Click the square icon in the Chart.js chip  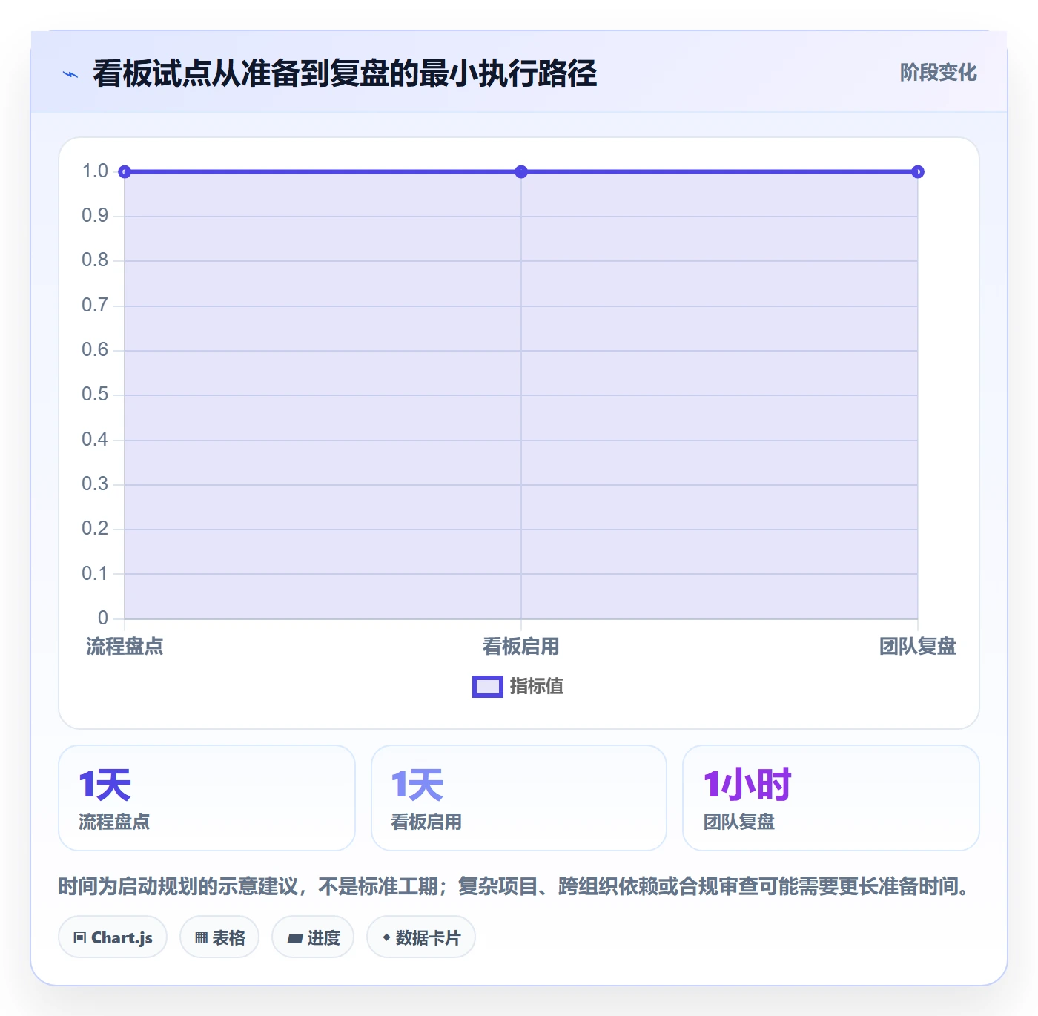[80, 938]
